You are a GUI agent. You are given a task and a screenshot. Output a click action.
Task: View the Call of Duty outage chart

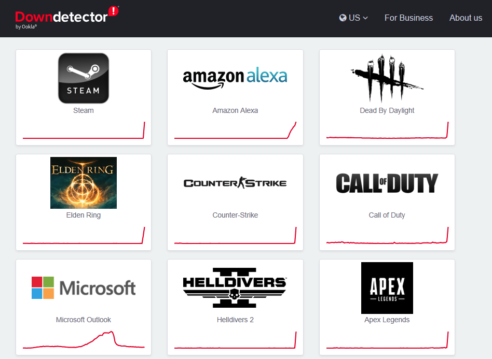click(387, 235)
